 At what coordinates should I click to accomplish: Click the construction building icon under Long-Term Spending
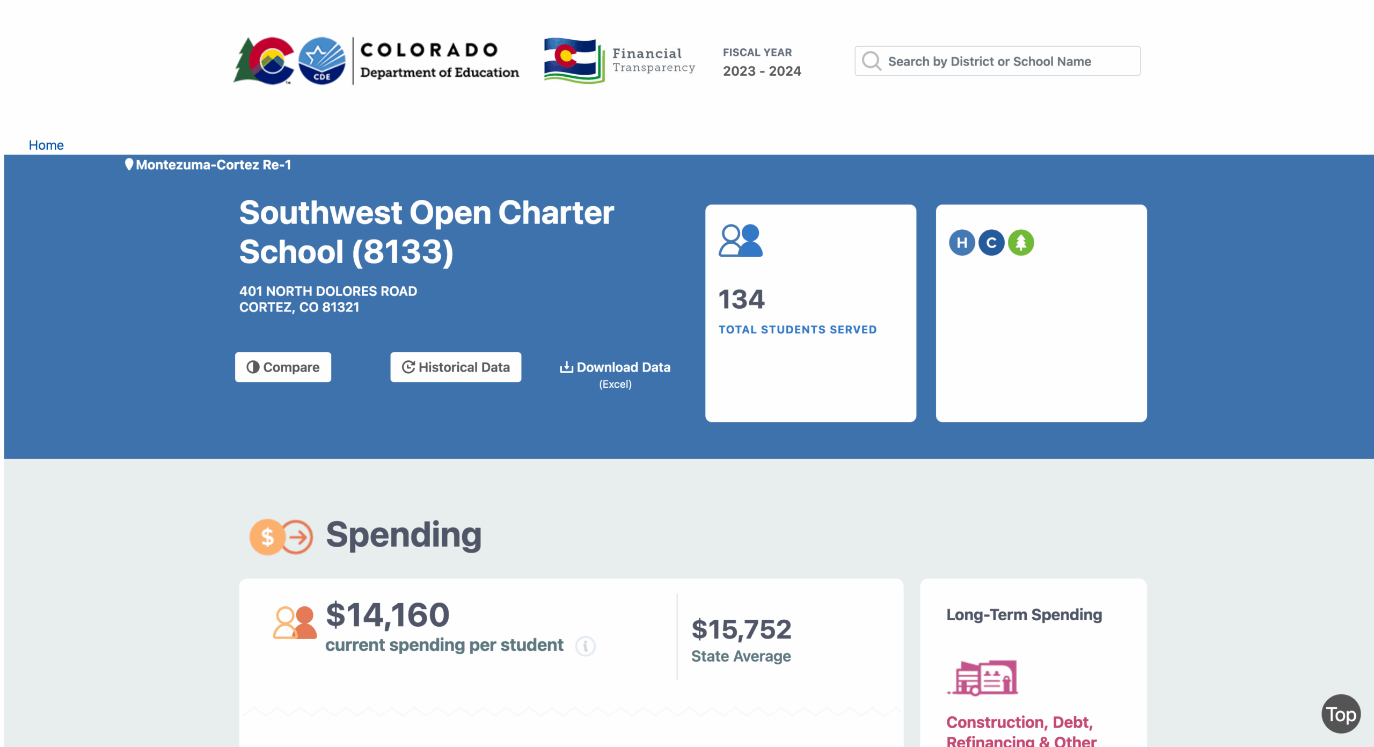pos(982,678)
